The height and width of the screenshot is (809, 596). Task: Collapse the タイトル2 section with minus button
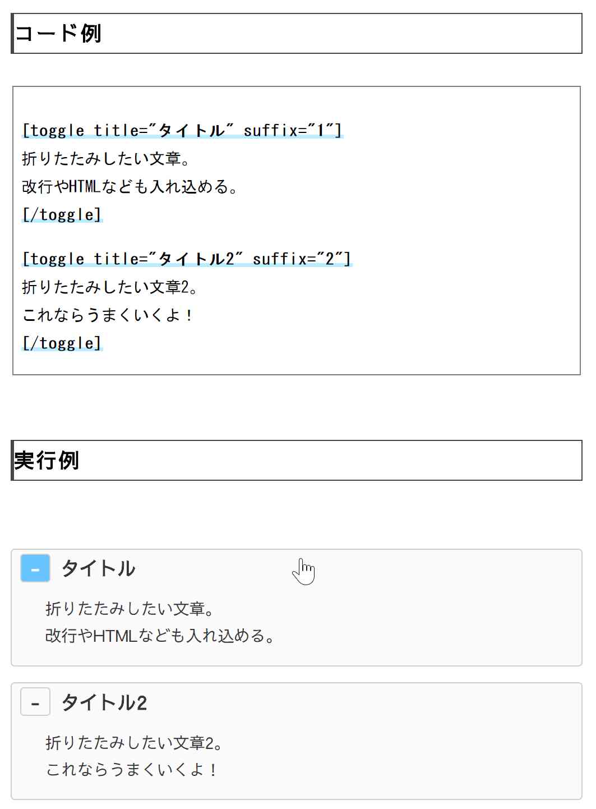coord(35,702)
